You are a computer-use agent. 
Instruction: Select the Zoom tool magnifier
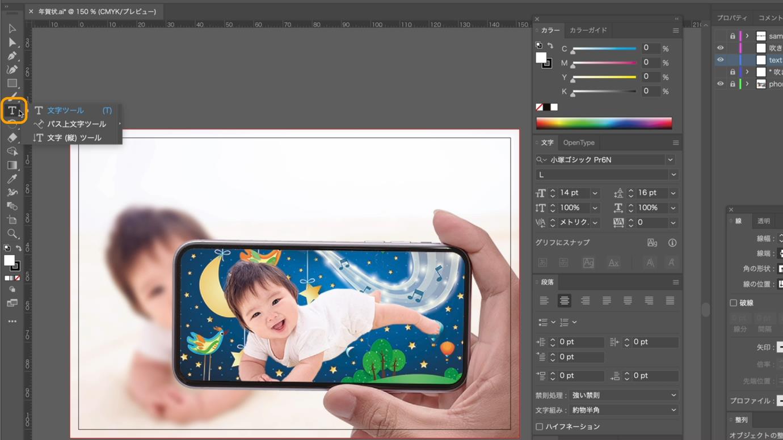pos(12,234)
